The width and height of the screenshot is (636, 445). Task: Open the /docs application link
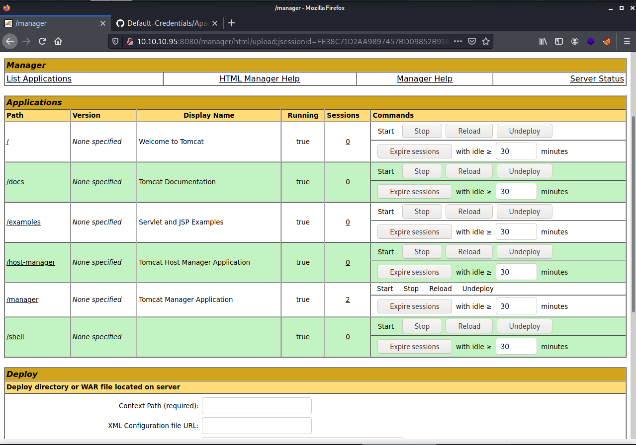pos(15,182)
